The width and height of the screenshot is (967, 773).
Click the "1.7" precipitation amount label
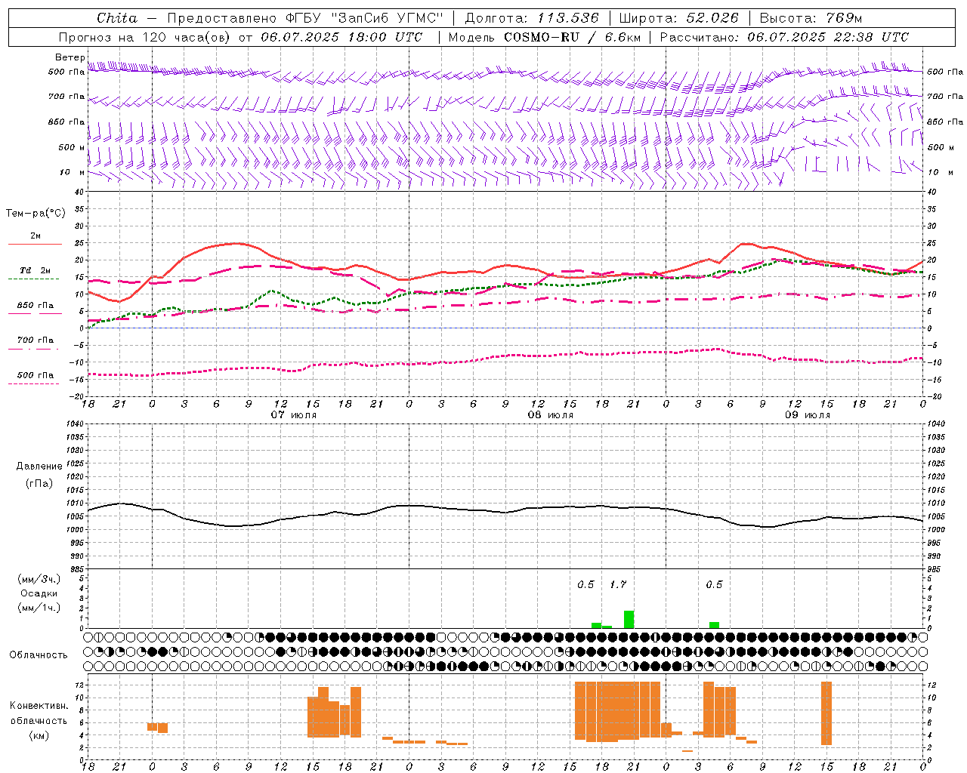pyautogui.click(x=618, y=584)
